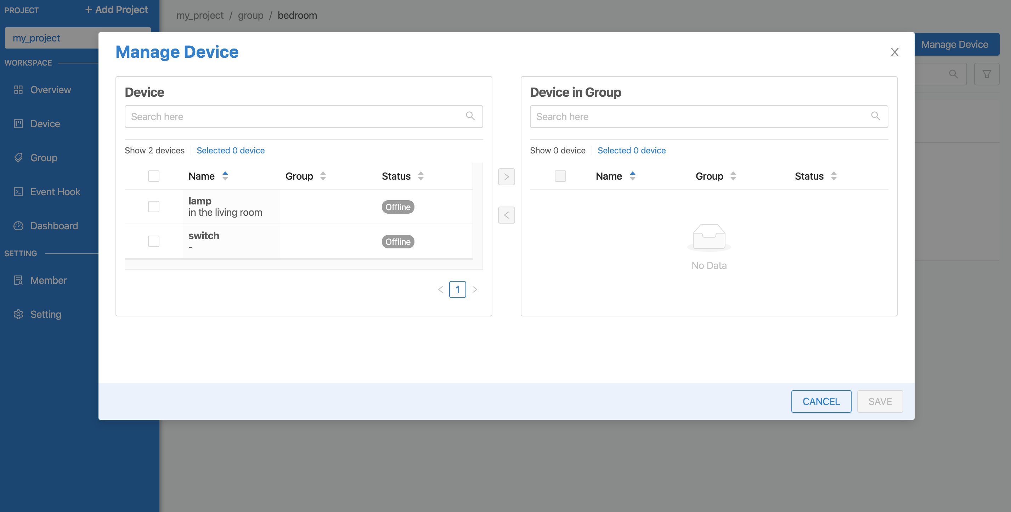Click the Setting gear icon
Viewport: 1011px width, 512px height.
pyautogui.click(x=18, y=314)
